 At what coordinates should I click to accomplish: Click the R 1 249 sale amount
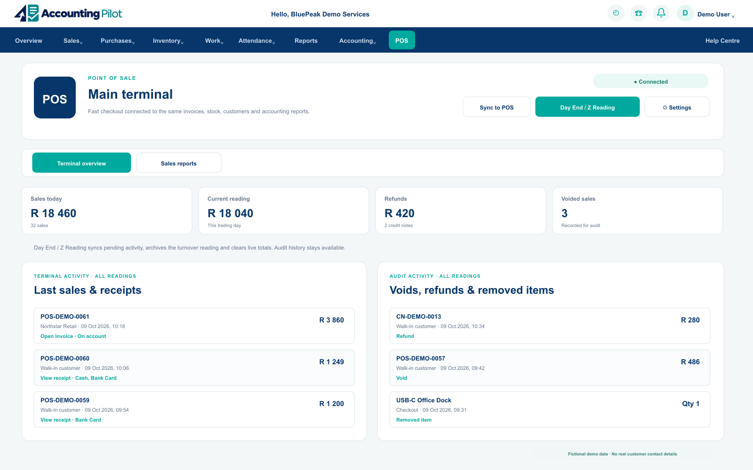tap(331, 362)
